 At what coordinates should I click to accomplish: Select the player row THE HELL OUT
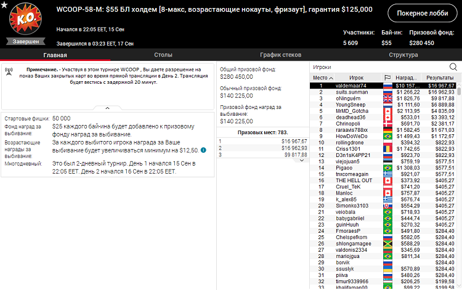pyautogui.click(x=383, y=181)
